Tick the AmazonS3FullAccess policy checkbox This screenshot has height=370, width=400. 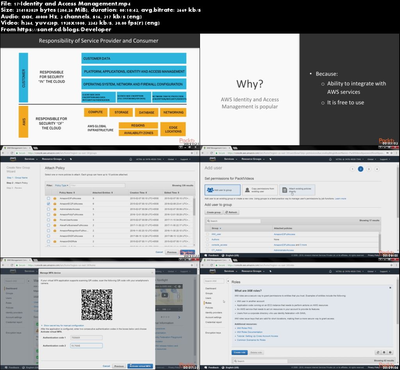tap(48, 198)
